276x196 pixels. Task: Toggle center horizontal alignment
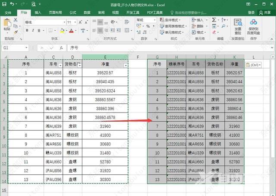pos(100,31)
